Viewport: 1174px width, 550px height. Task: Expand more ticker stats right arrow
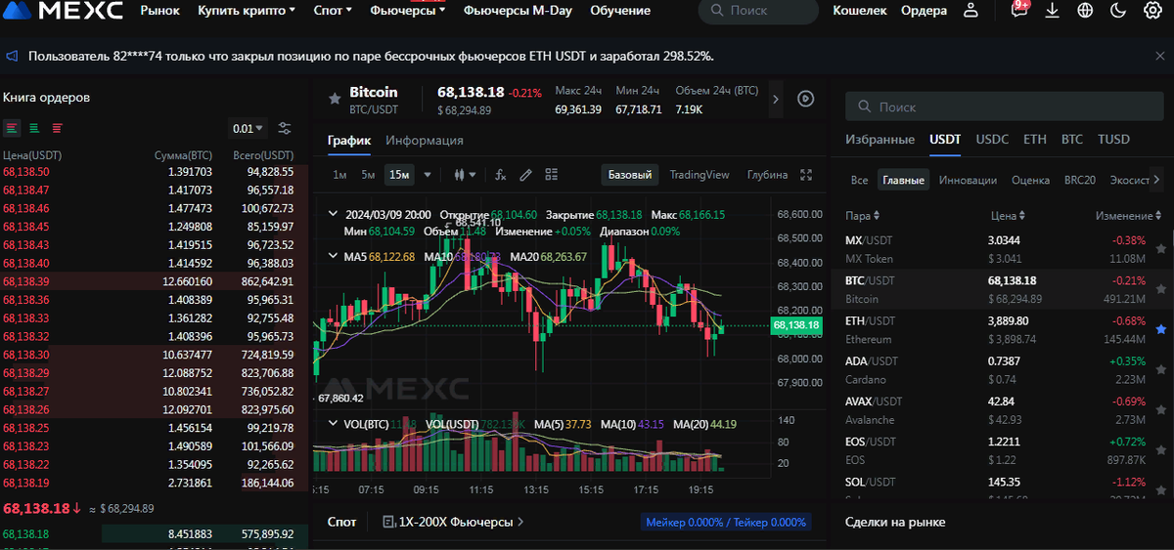tap(776, 99)
